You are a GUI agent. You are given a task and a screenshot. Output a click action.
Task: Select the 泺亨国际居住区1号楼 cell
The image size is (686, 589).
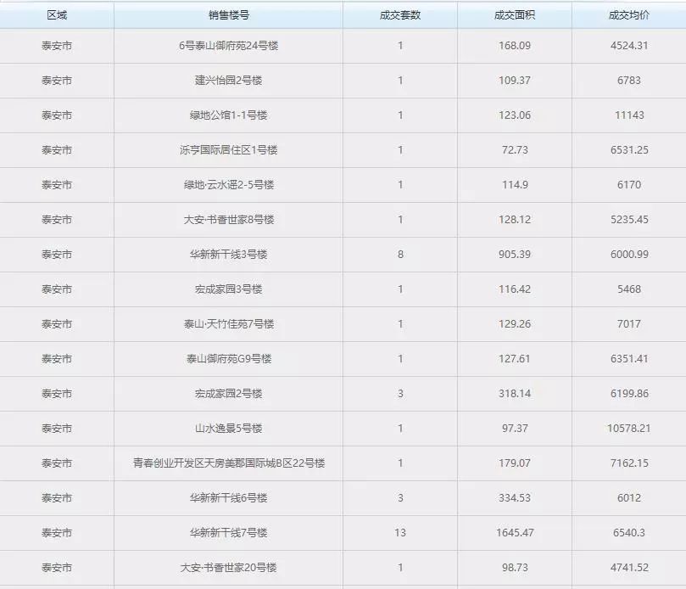(x=228, y=150)
